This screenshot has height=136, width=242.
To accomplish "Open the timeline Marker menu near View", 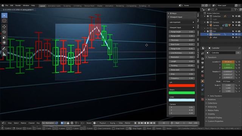I will coord(128,123).
